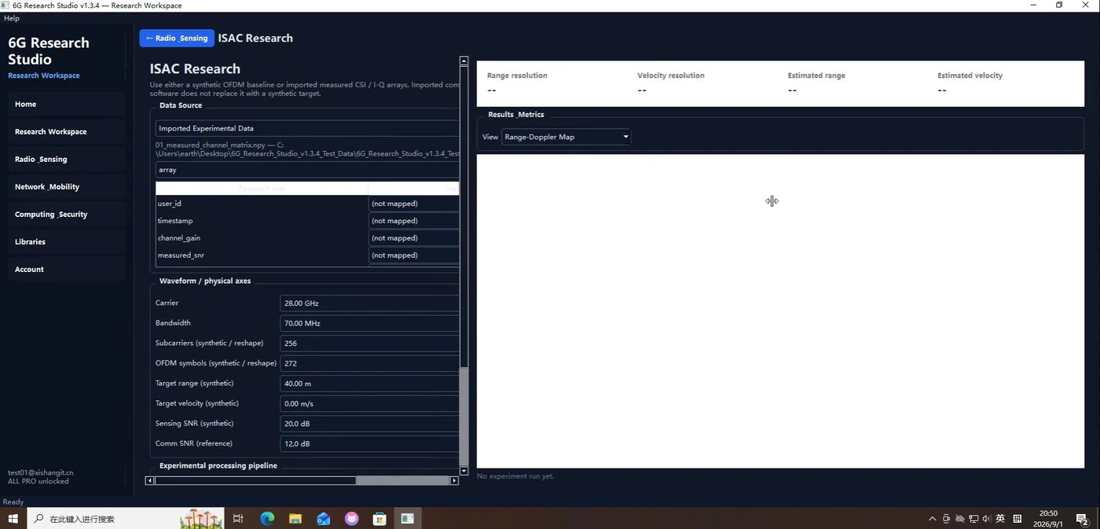Open Task View on the taskbar

(x=238, y=519)
